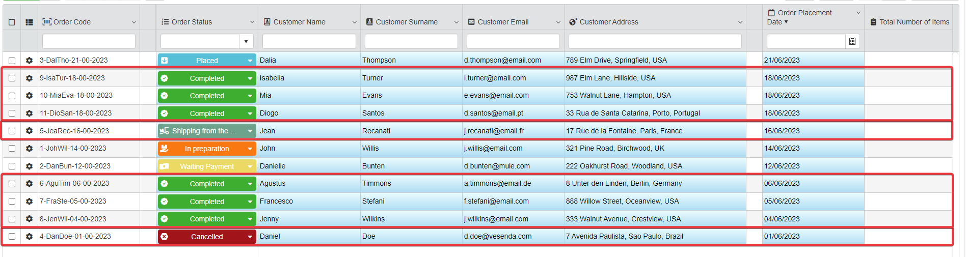The image size is (966, 257).
Task: Toggle the select-all checkbox in header
Action: tap(12, 22)
